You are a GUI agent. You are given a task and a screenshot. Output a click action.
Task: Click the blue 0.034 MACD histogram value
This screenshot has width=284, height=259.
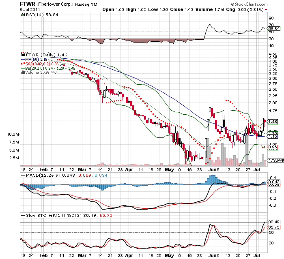[101, 176]
